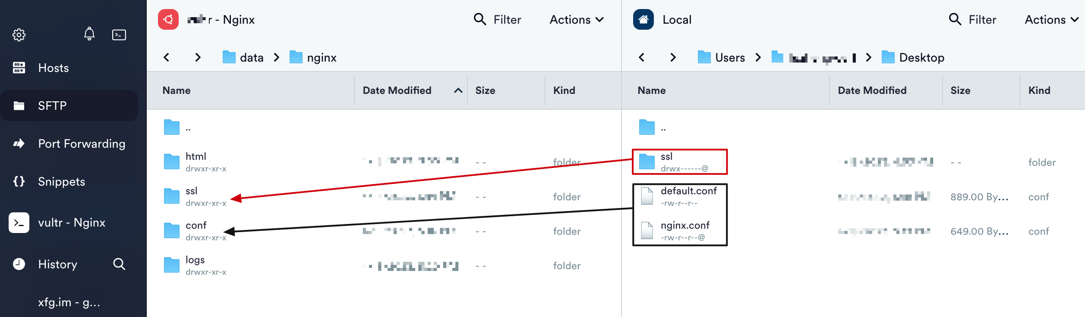Go forward in Local pane navigation

click(x=673, y=57)
